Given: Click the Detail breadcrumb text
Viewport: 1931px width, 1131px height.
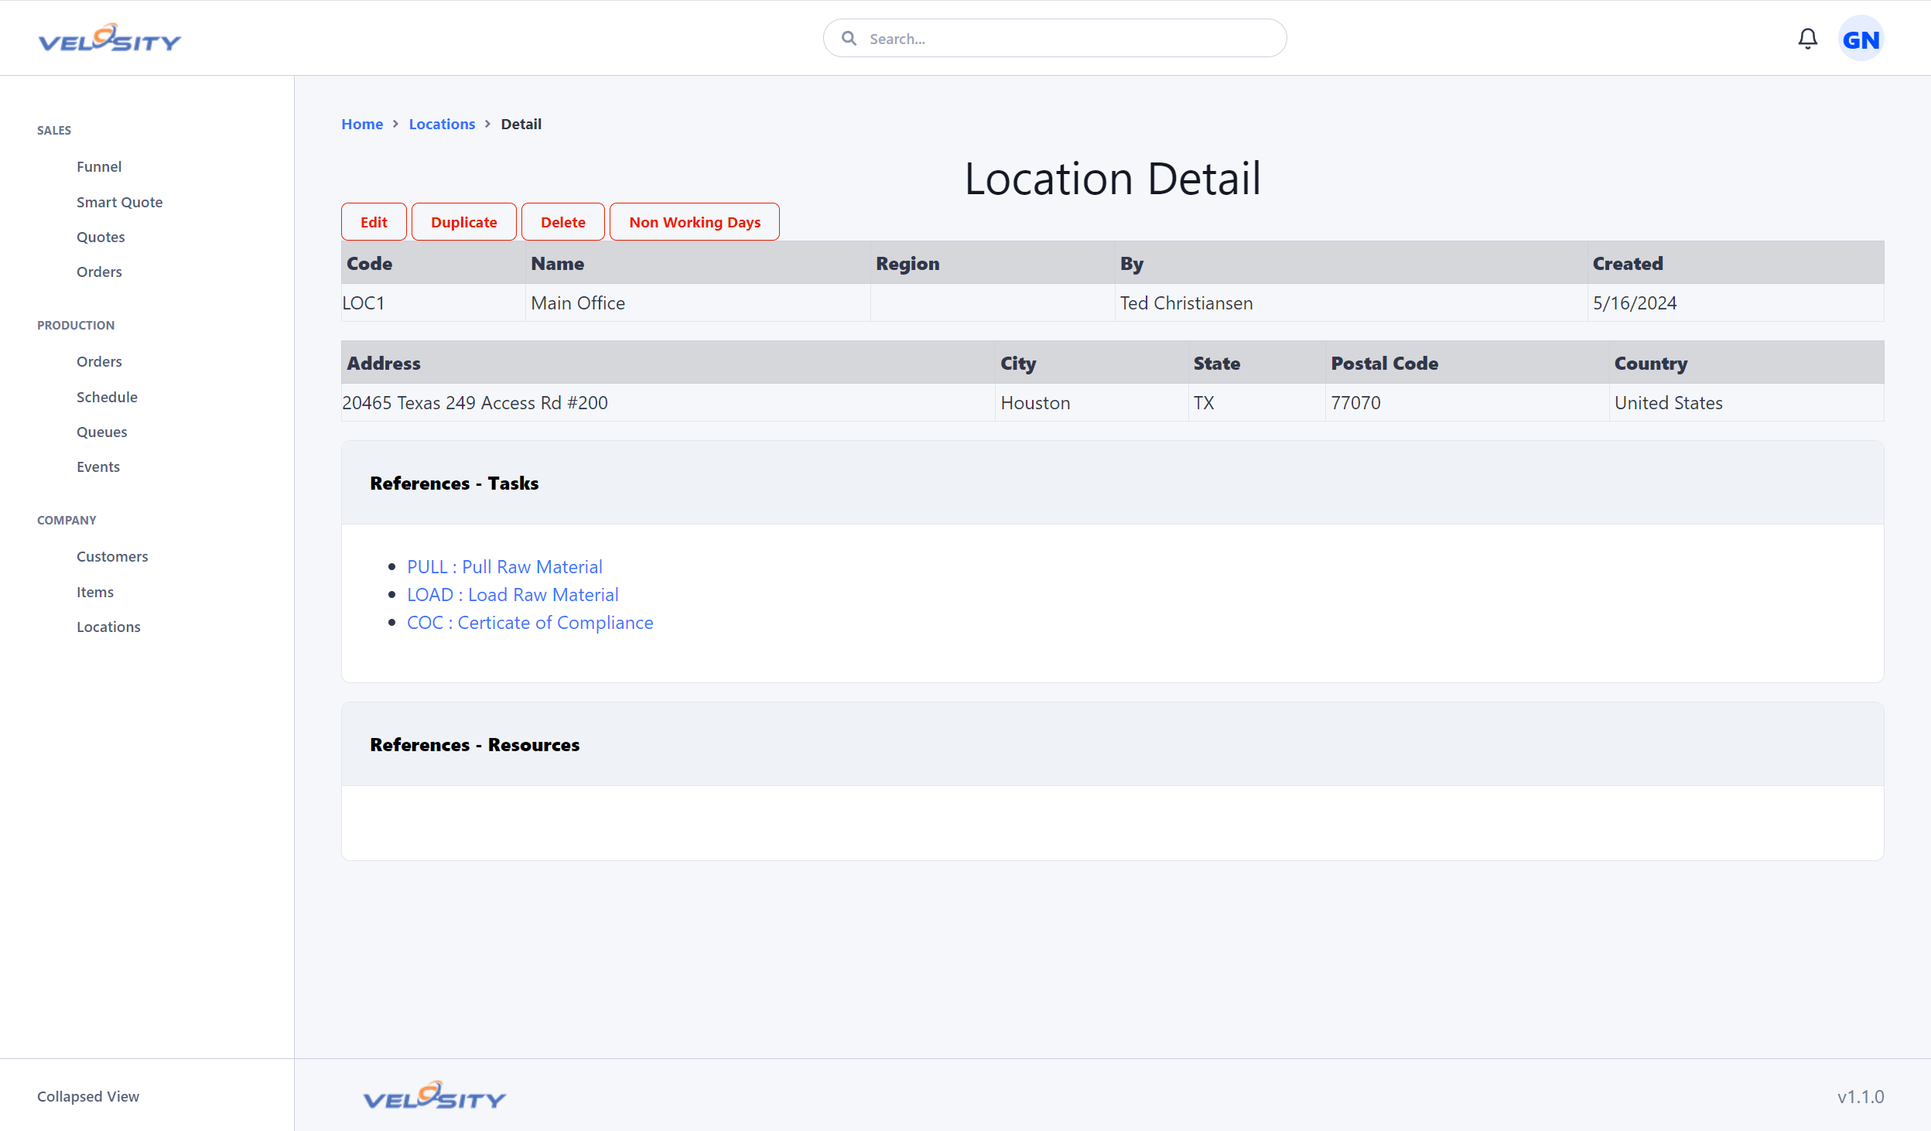Looking at the screenshot, I should [521, 124].
